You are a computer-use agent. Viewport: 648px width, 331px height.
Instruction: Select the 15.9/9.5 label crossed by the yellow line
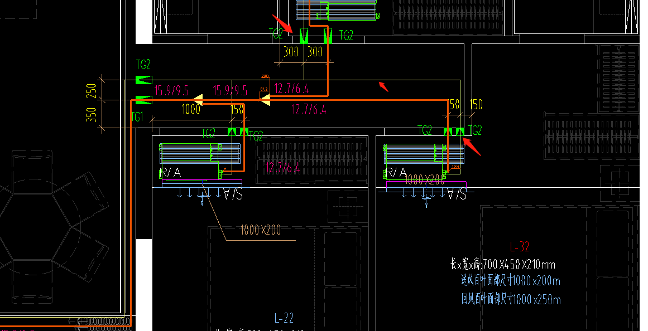pyautogui.click(x=230, y=90)
